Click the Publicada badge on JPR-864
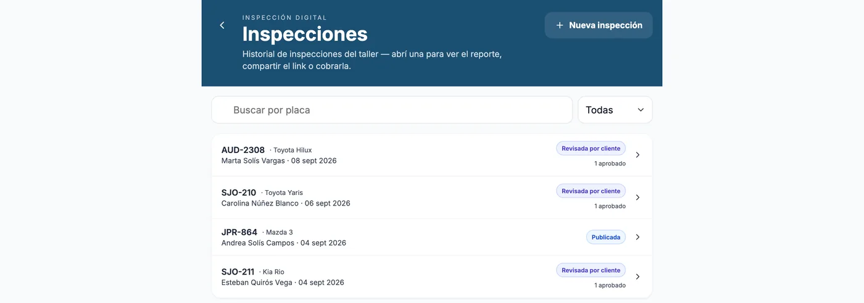The image size is (864, 303). tap(606, 237)
